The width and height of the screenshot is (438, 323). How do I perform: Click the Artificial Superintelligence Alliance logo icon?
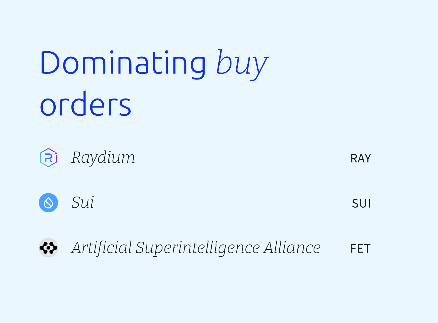pos(48,248)
